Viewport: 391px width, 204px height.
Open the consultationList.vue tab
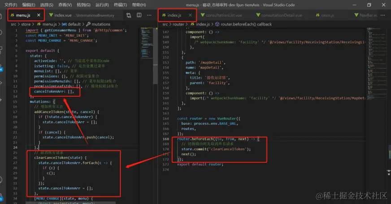222,15
